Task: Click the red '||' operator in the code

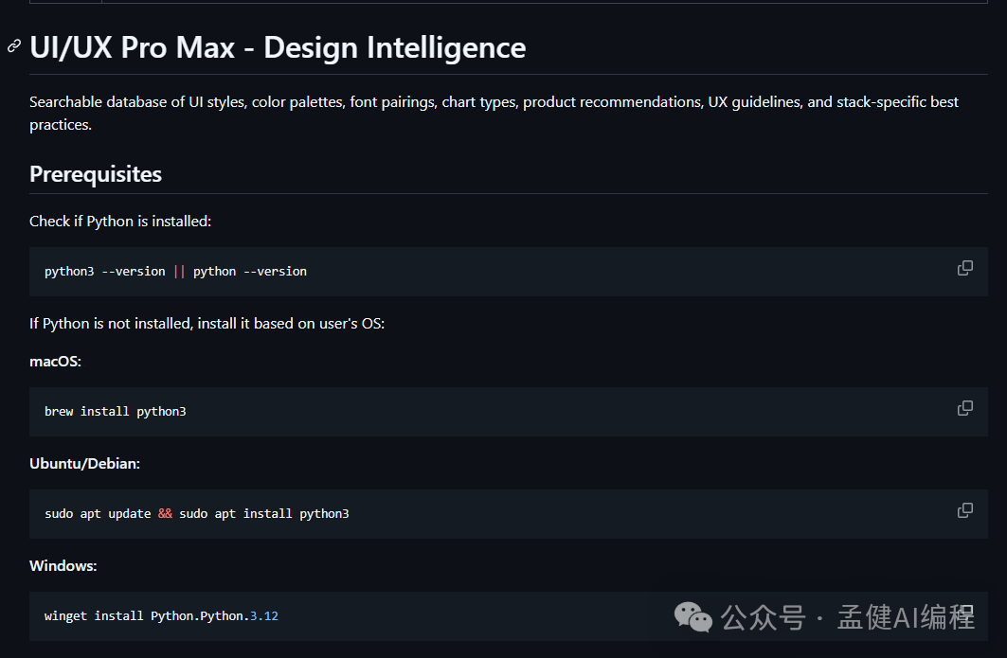Action: (x=179, y=272)
